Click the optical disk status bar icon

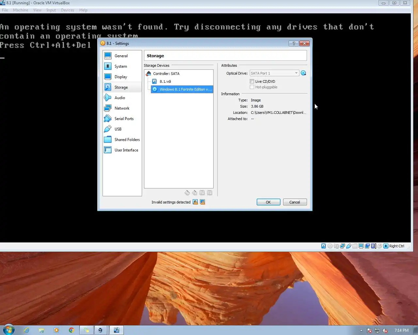tap(330, 246)
